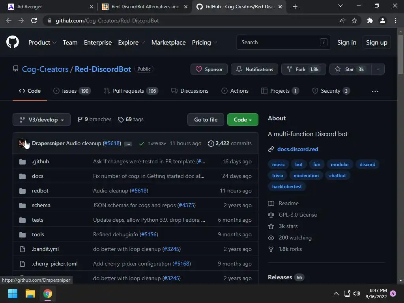404x303 pixels.
Task: Open the tab search chevron in Chrome
Action: pos(340,6)
